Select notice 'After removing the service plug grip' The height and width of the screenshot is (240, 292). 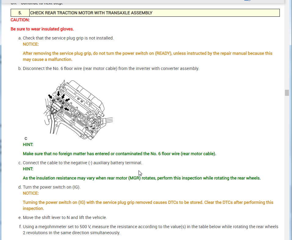[147, 56]
